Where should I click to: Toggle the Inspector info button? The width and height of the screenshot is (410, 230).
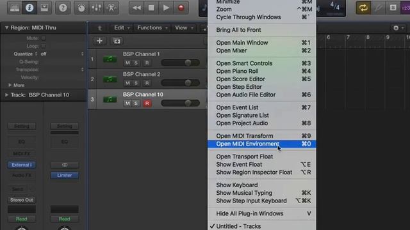point(29,8)
